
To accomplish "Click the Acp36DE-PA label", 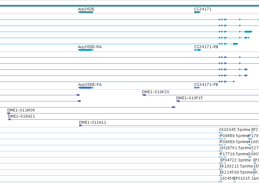I will tap(90, 85).
